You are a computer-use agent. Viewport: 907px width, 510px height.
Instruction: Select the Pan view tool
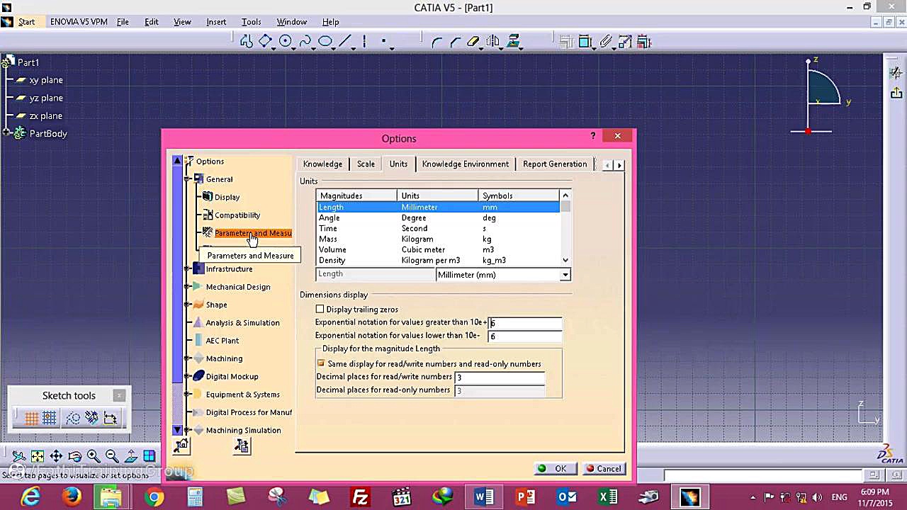56,456
